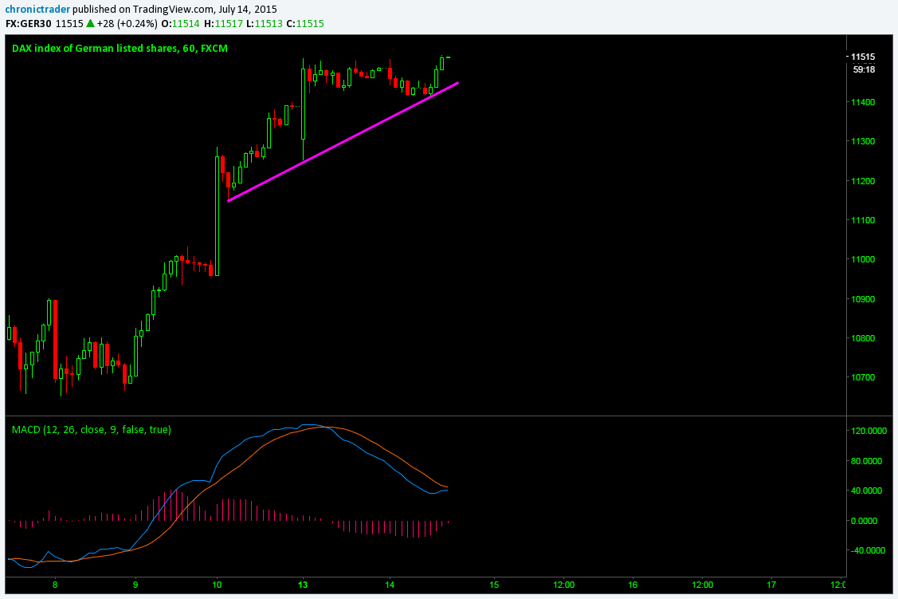898x599 pixels.
Task: Click the 11100 price axis label
Action: point(862,220)
